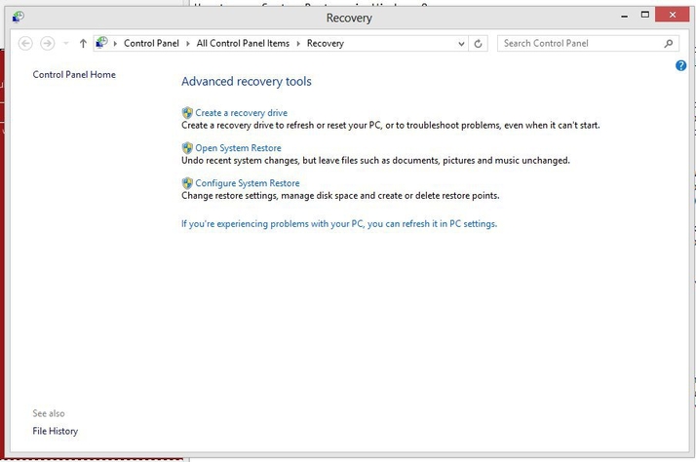Viewport: 696px width, 462px height.
Task: Select Recovery breadcrumb in address bar
Action: pos(326,44)
